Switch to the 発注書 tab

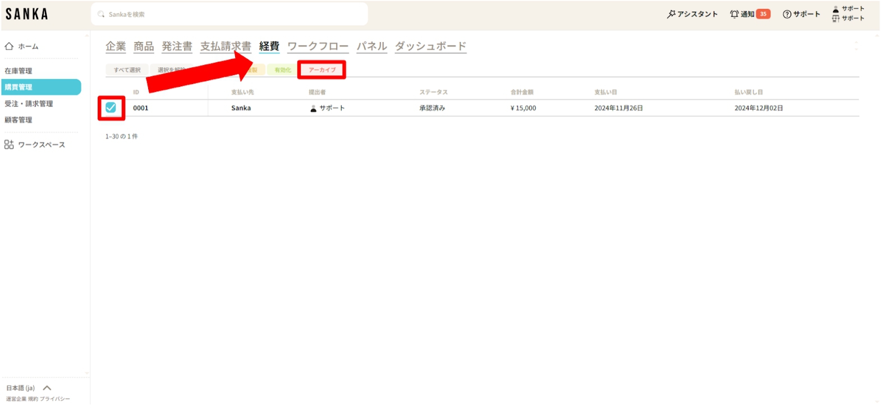[177, 47]
